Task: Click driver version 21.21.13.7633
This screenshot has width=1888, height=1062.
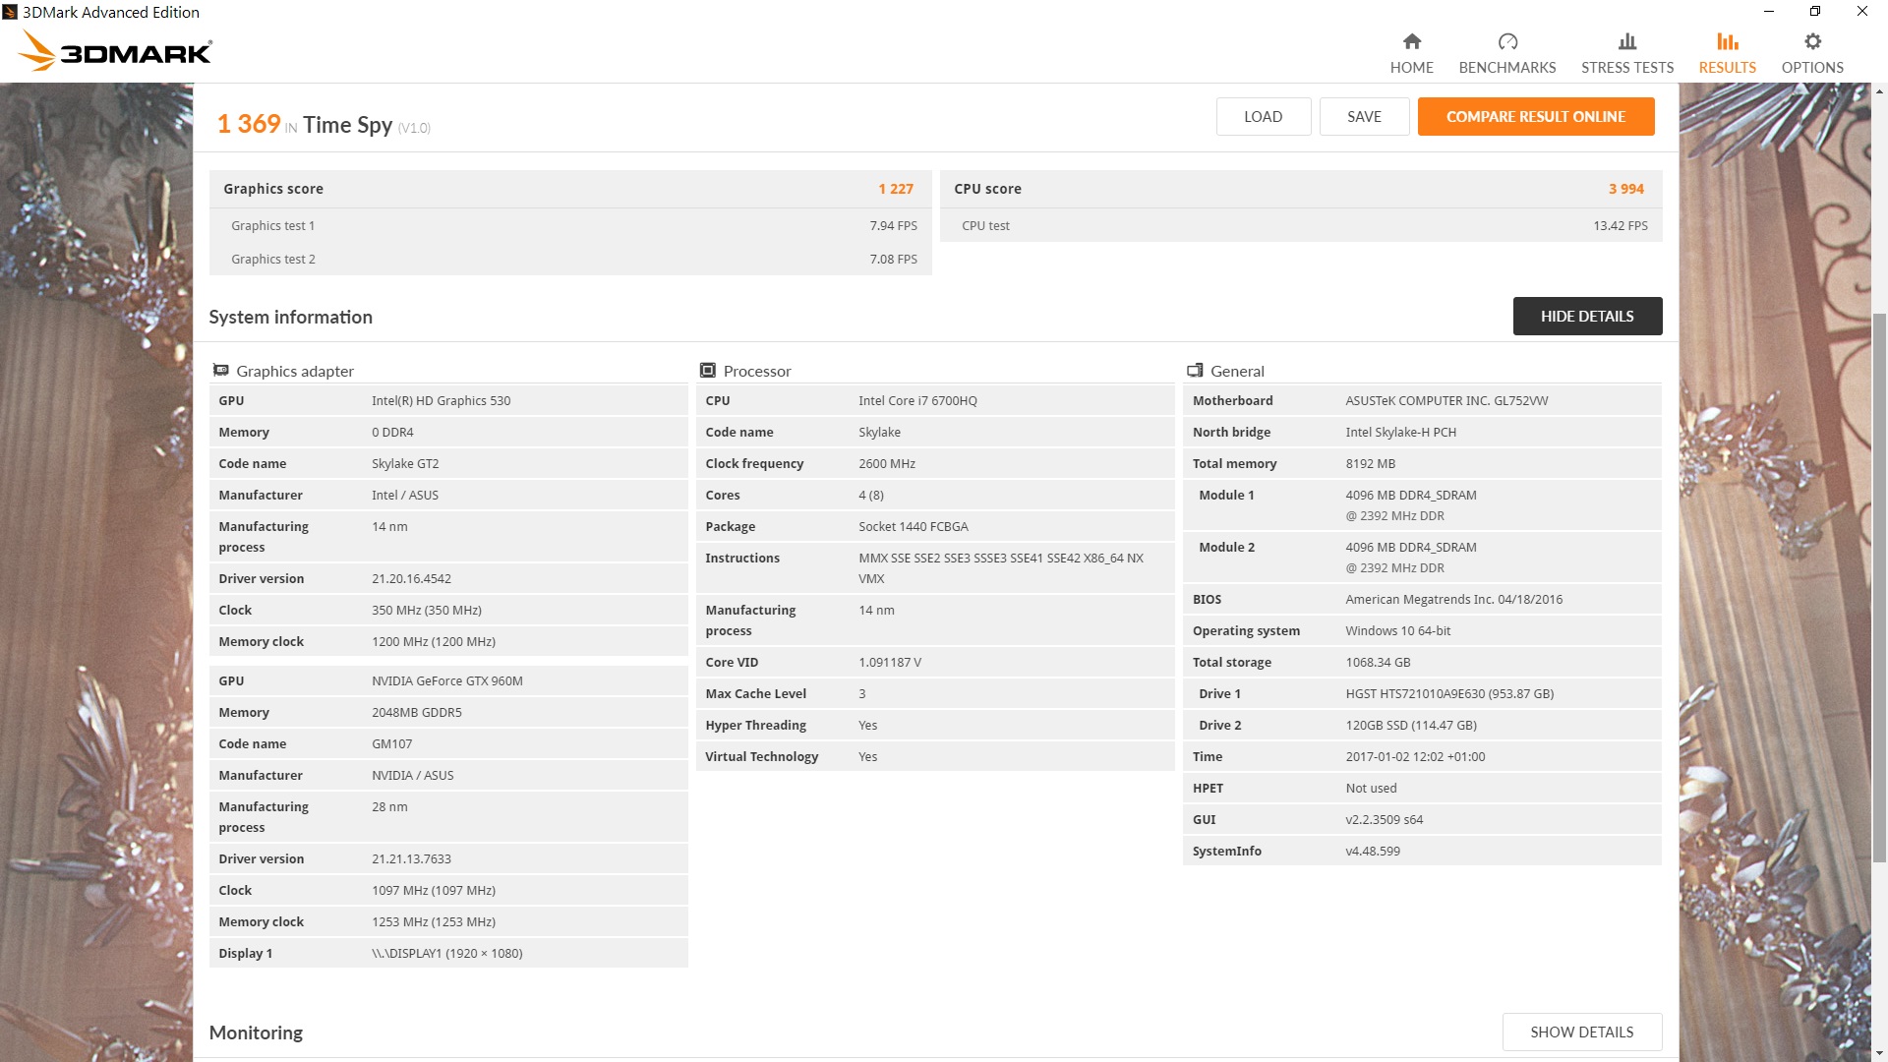Action: [411, 858]
